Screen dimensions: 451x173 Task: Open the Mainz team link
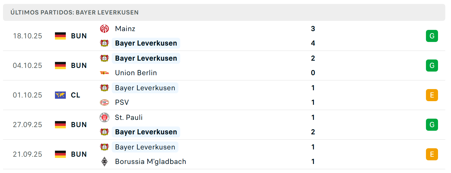(125, 29)
